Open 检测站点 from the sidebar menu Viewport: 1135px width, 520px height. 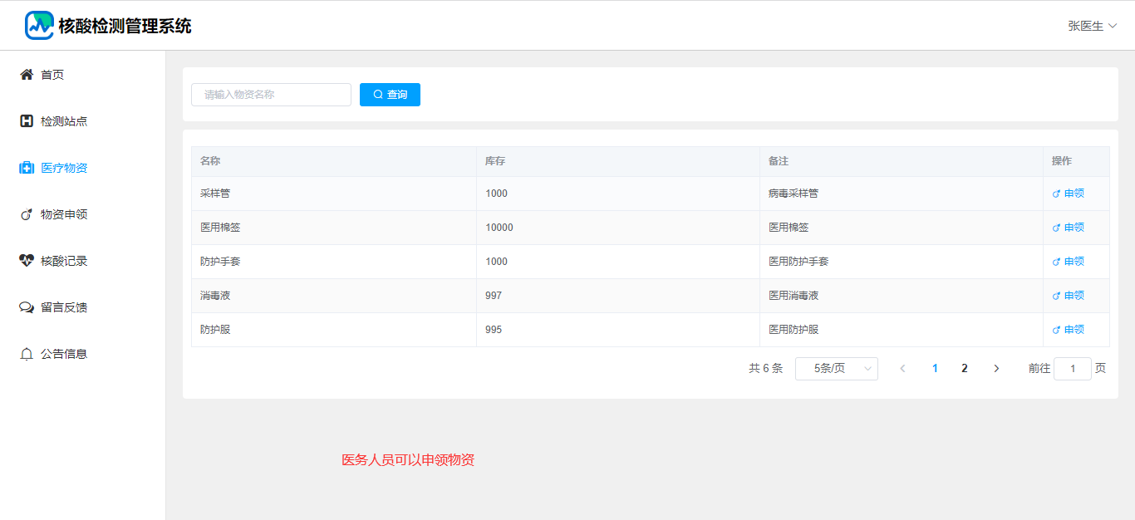64,121
